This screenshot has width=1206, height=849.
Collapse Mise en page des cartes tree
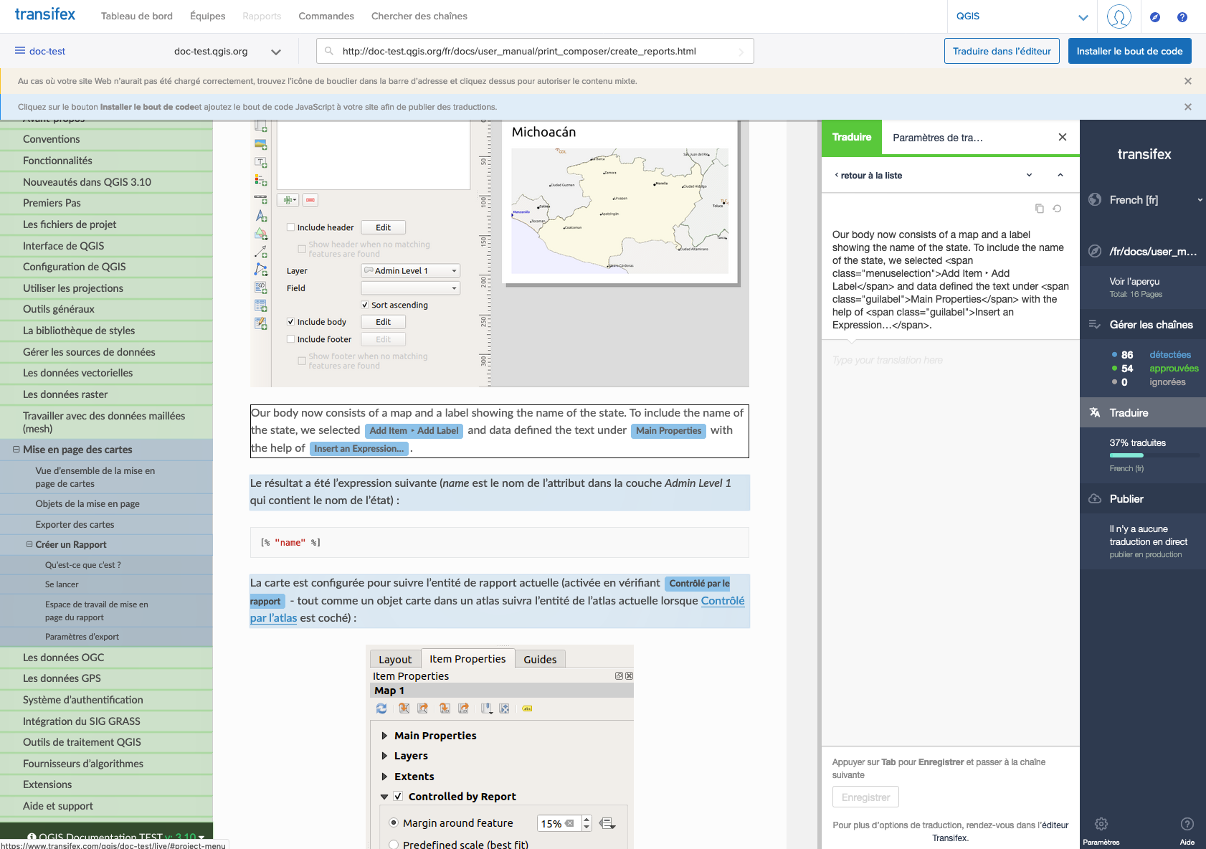pos(16,450)
